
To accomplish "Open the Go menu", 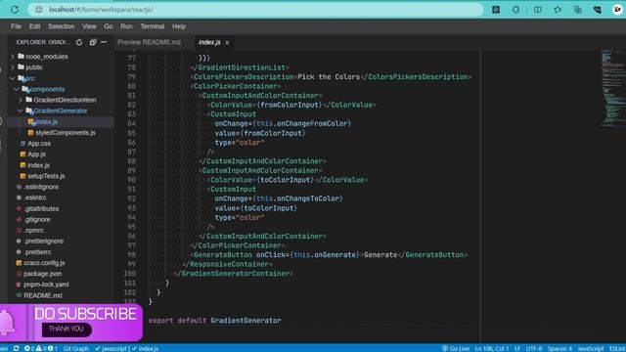I will tap(109, 26).
